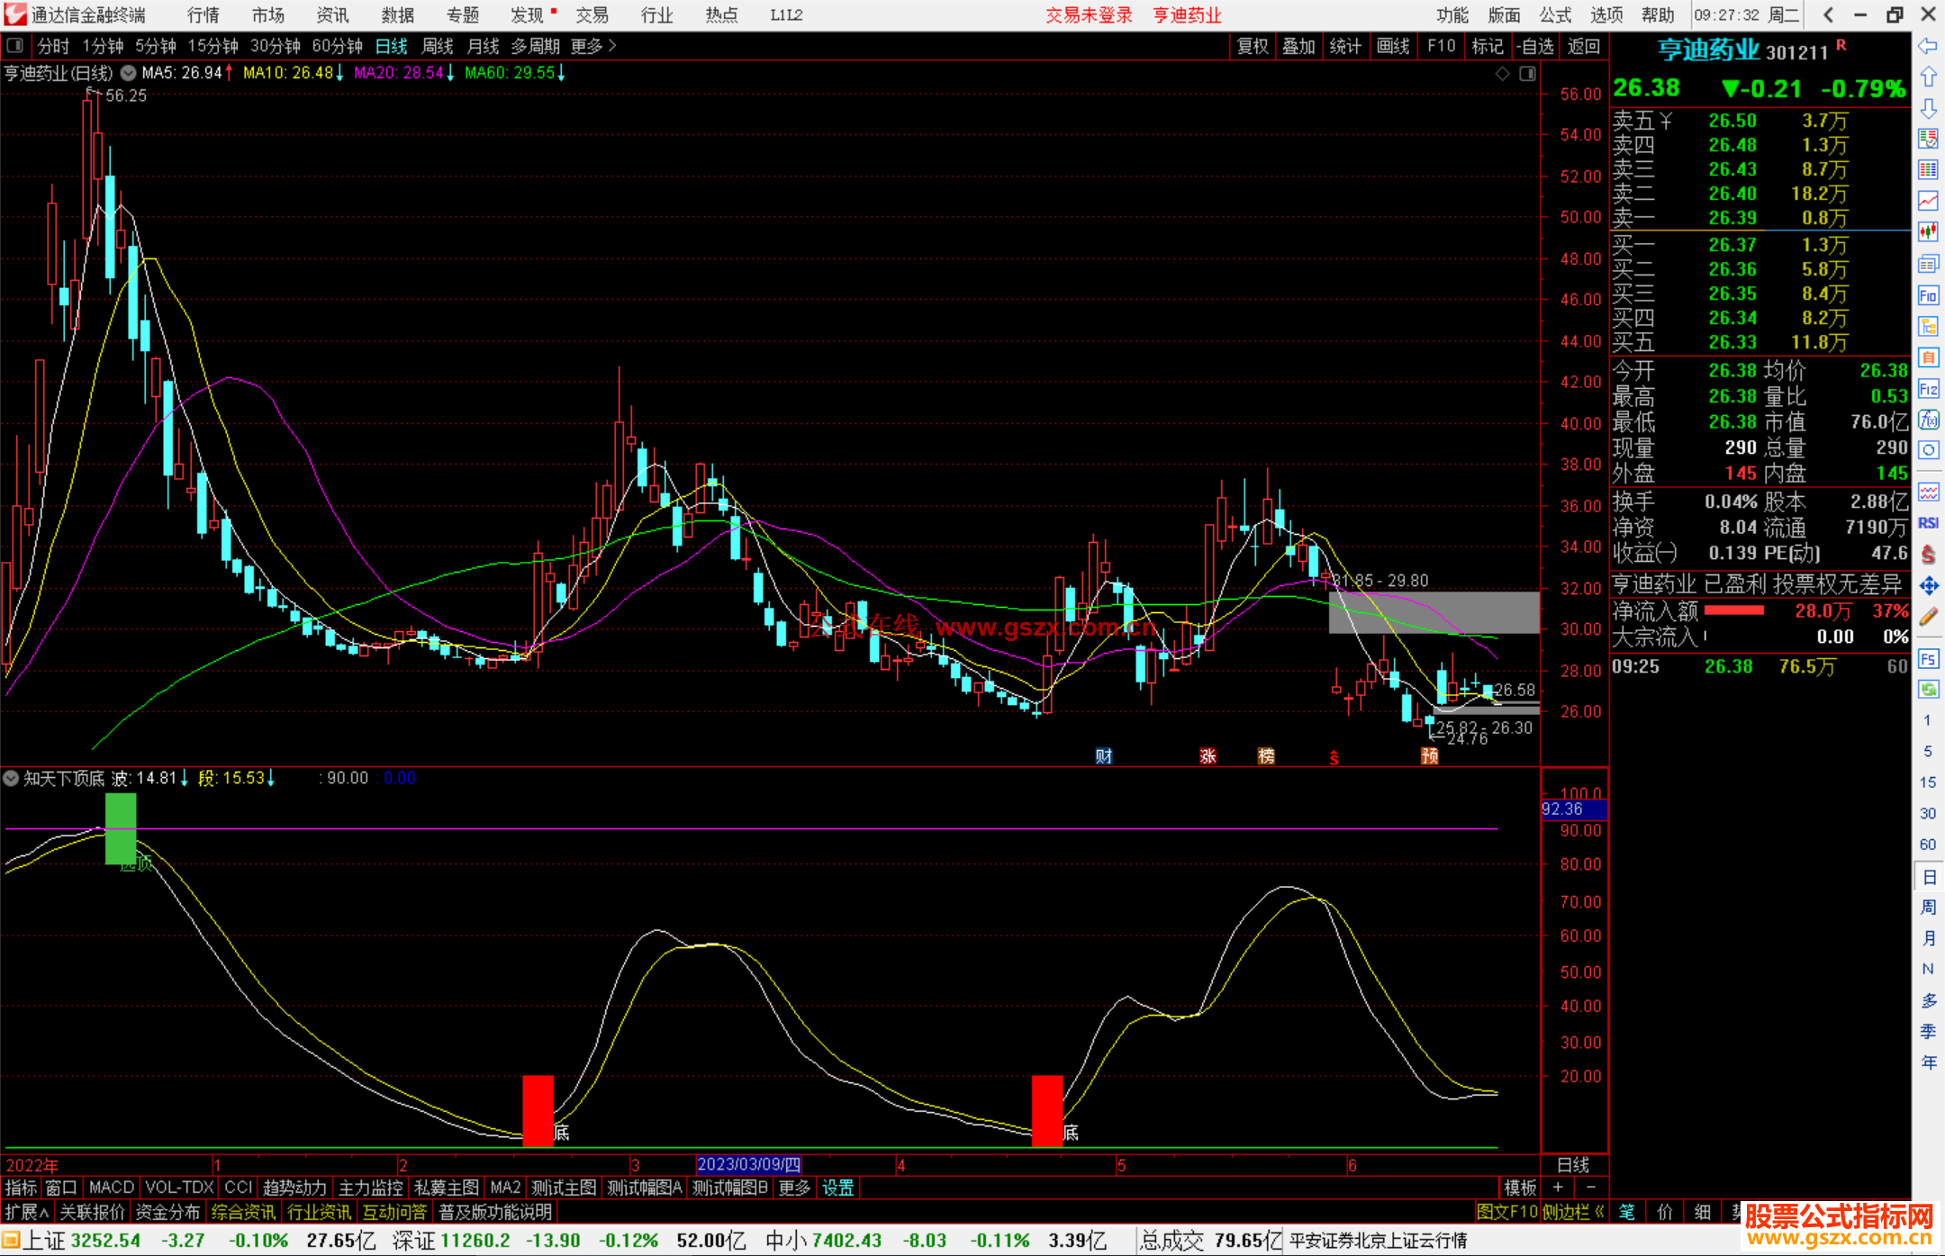
Task: Select the MACD indicator button
Action: (x=112, y=1188)
